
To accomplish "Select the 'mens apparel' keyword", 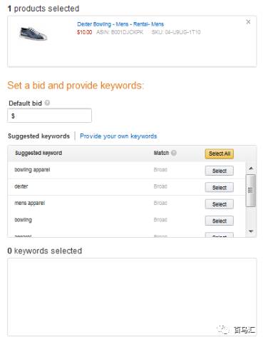I will (219, 204).
